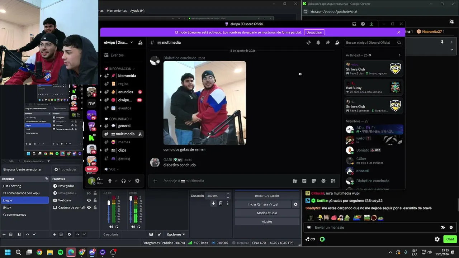Mute second audio mixer channel speaker

(133, 226)
